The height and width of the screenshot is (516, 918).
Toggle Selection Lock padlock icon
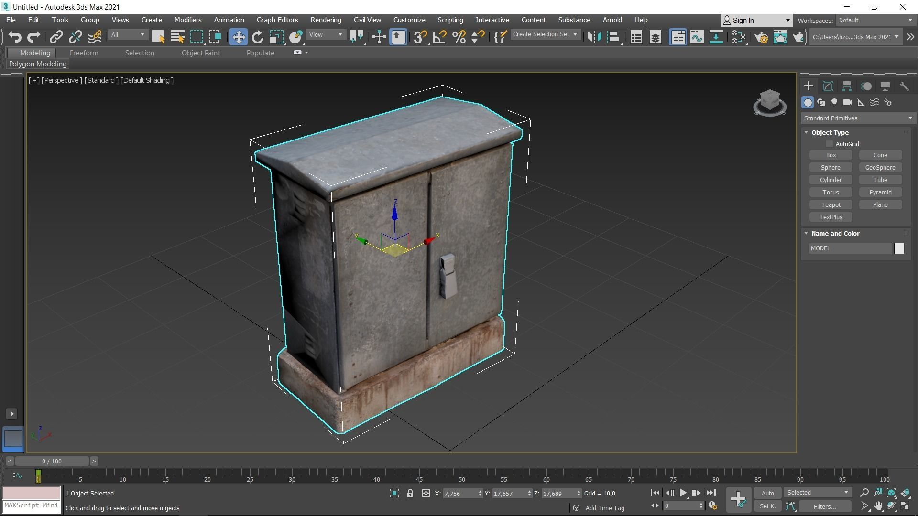click(x=410, y=494)
